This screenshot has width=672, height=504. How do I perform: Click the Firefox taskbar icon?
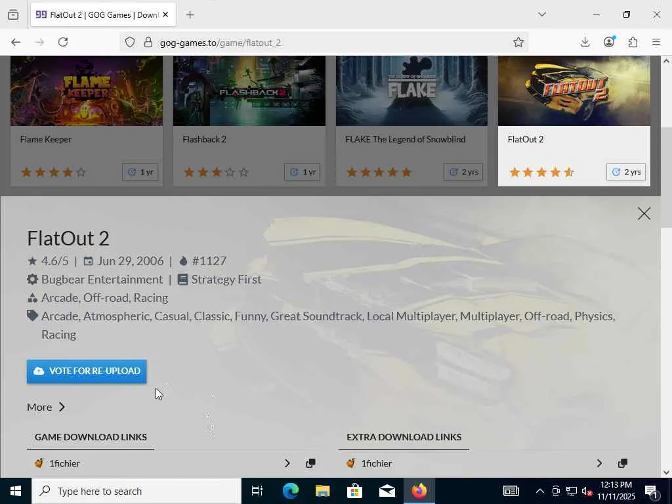click(419, 491)
